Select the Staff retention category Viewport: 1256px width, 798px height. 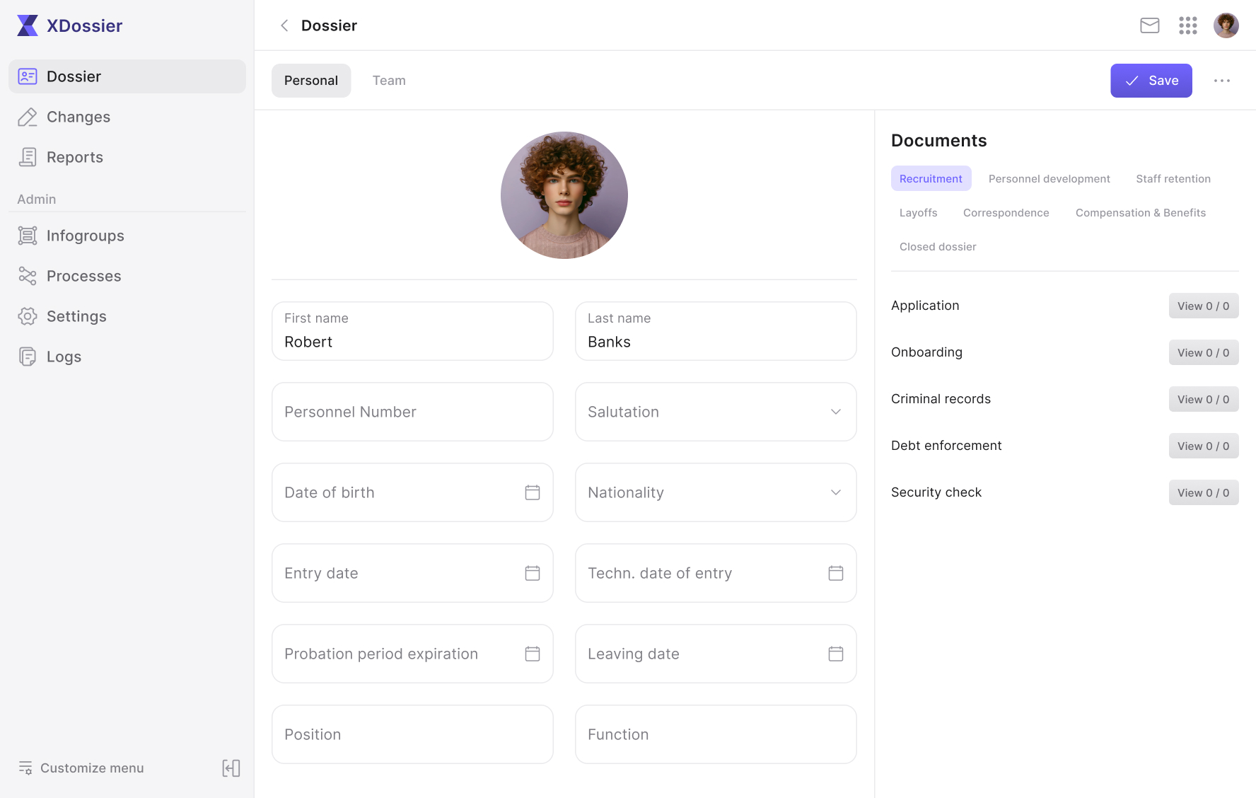(x=1173, y=179)
